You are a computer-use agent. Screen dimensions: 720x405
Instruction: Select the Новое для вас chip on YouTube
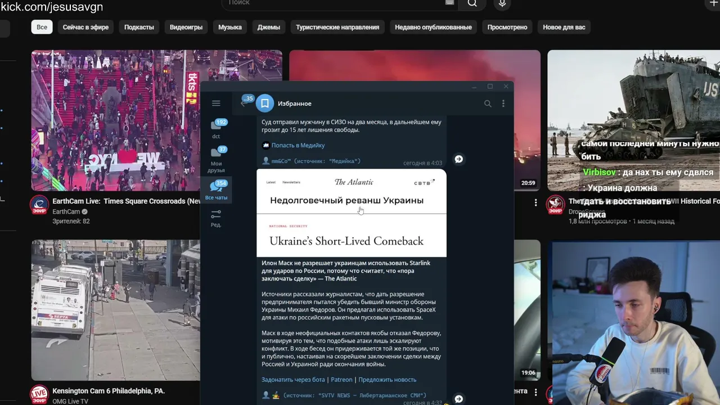click(564, 27)
